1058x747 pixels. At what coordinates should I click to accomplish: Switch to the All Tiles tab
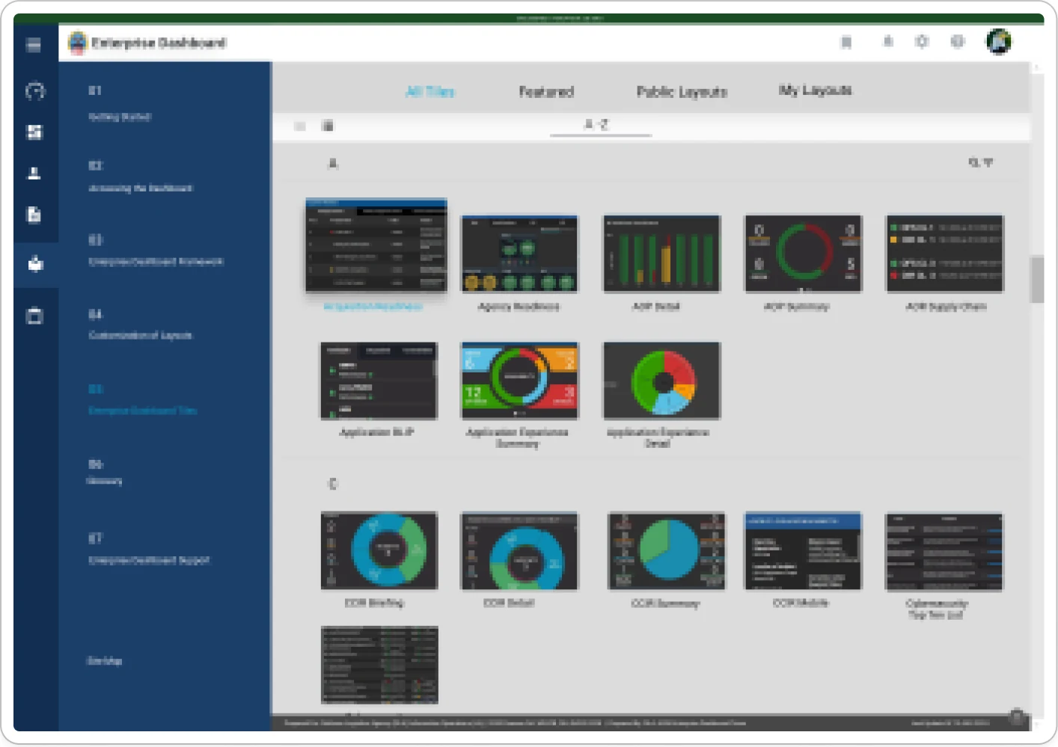tap(430, 91)
